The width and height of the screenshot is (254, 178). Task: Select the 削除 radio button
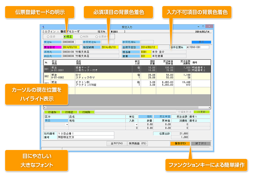(x=81, y=37)
